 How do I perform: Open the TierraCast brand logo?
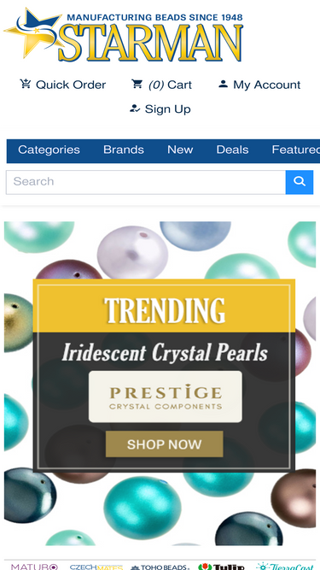pos(285,567)
